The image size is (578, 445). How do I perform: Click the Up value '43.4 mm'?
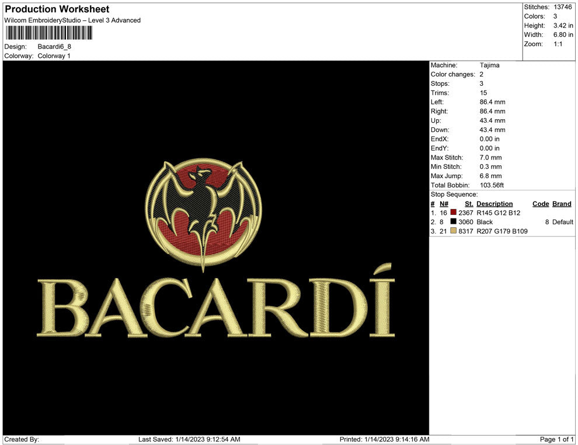pos(493,120)
